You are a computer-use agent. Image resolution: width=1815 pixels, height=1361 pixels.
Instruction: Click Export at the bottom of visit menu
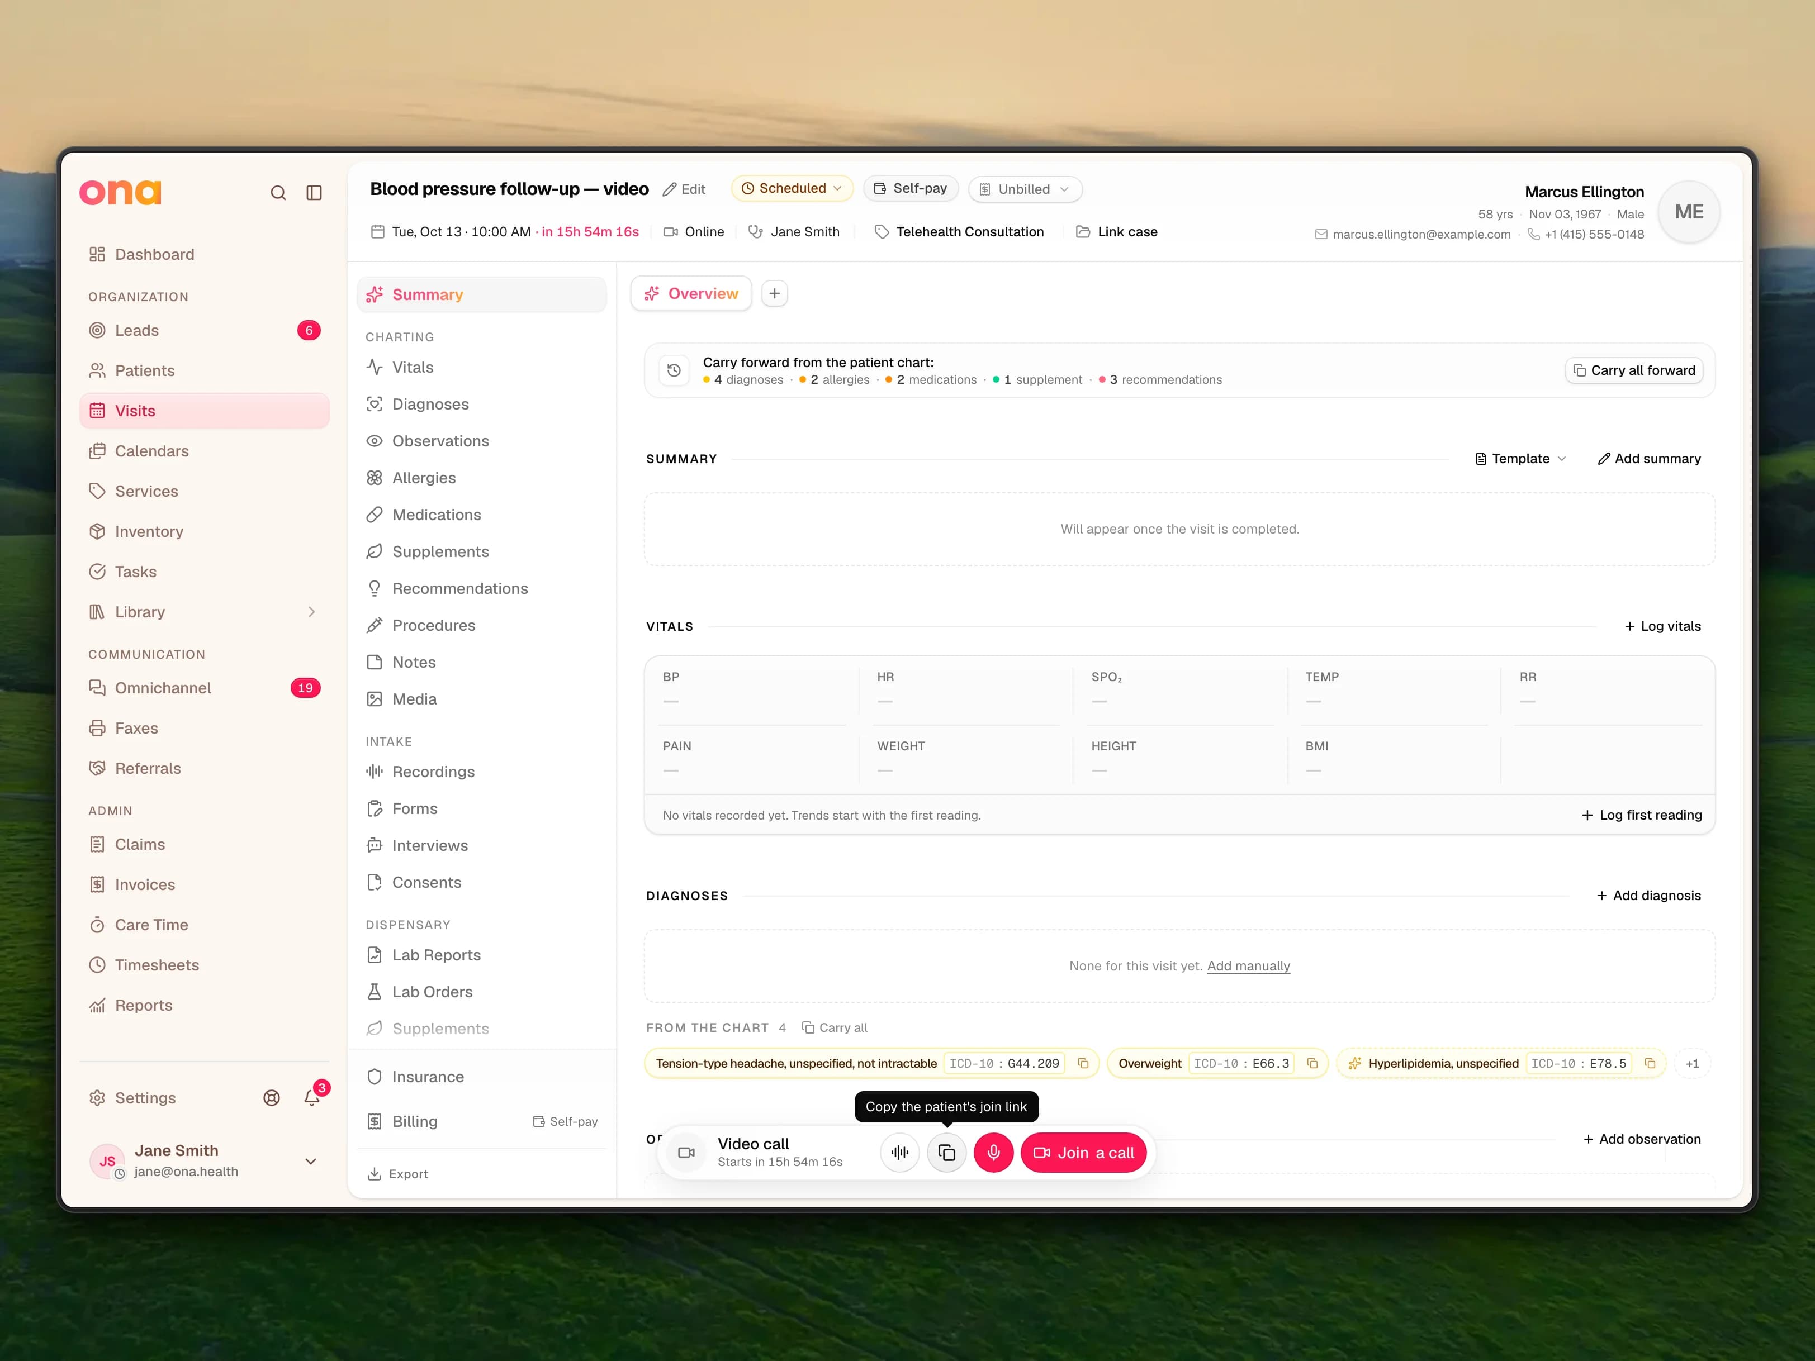coord(398,1174)
